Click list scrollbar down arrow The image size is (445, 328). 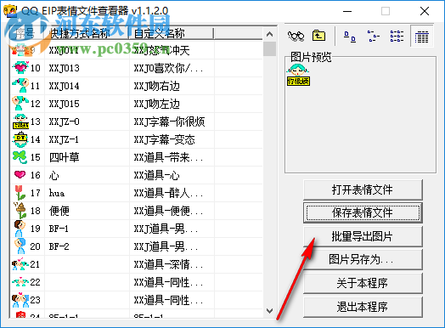click(269, 311)
